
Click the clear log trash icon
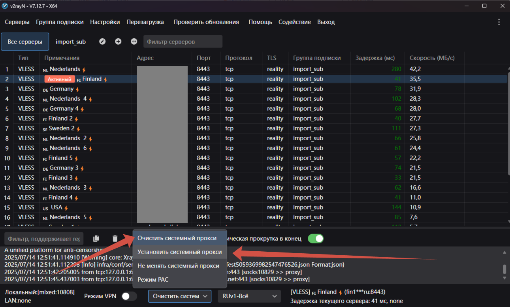[x=115, y=238]
